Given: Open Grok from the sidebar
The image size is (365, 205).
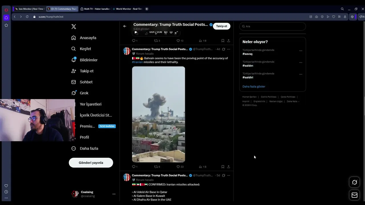Looking at the screenshot, I should pyautogui.click(x=80, y=93).
